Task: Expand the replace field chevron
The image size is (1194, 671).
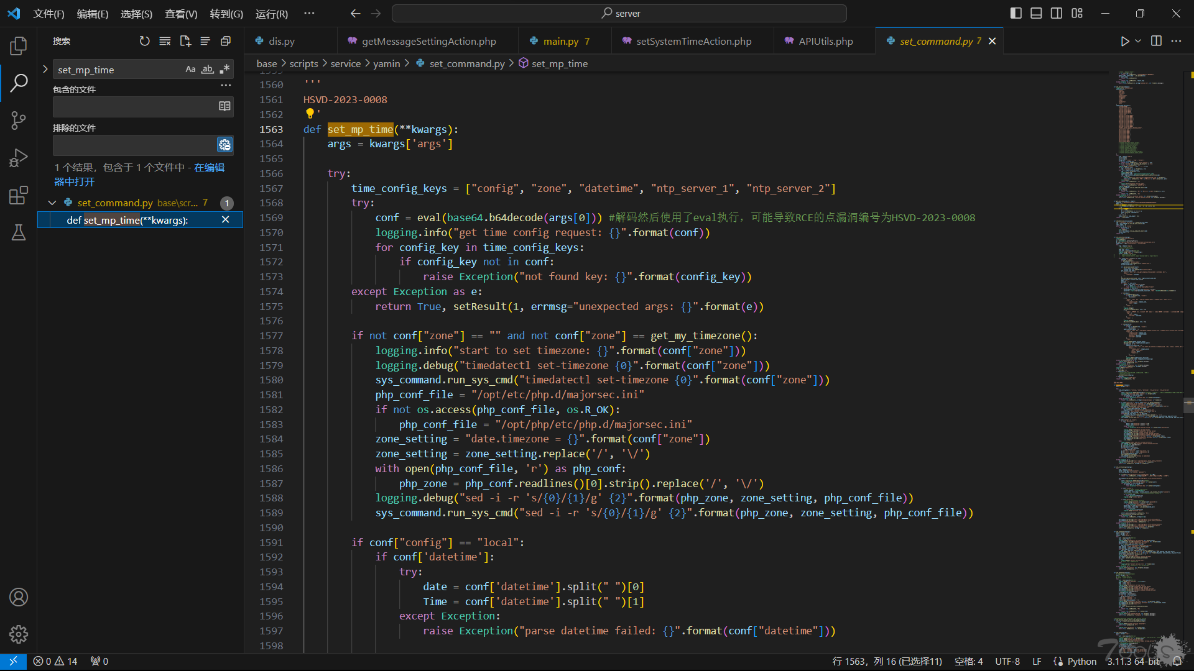Action: coord(45,70)
